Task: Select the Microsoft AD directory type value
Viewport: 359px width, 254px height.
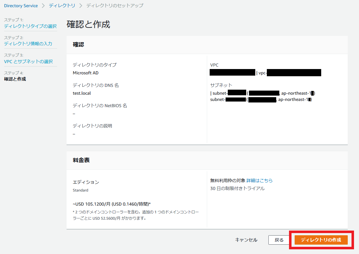Action: pos(86,73)
